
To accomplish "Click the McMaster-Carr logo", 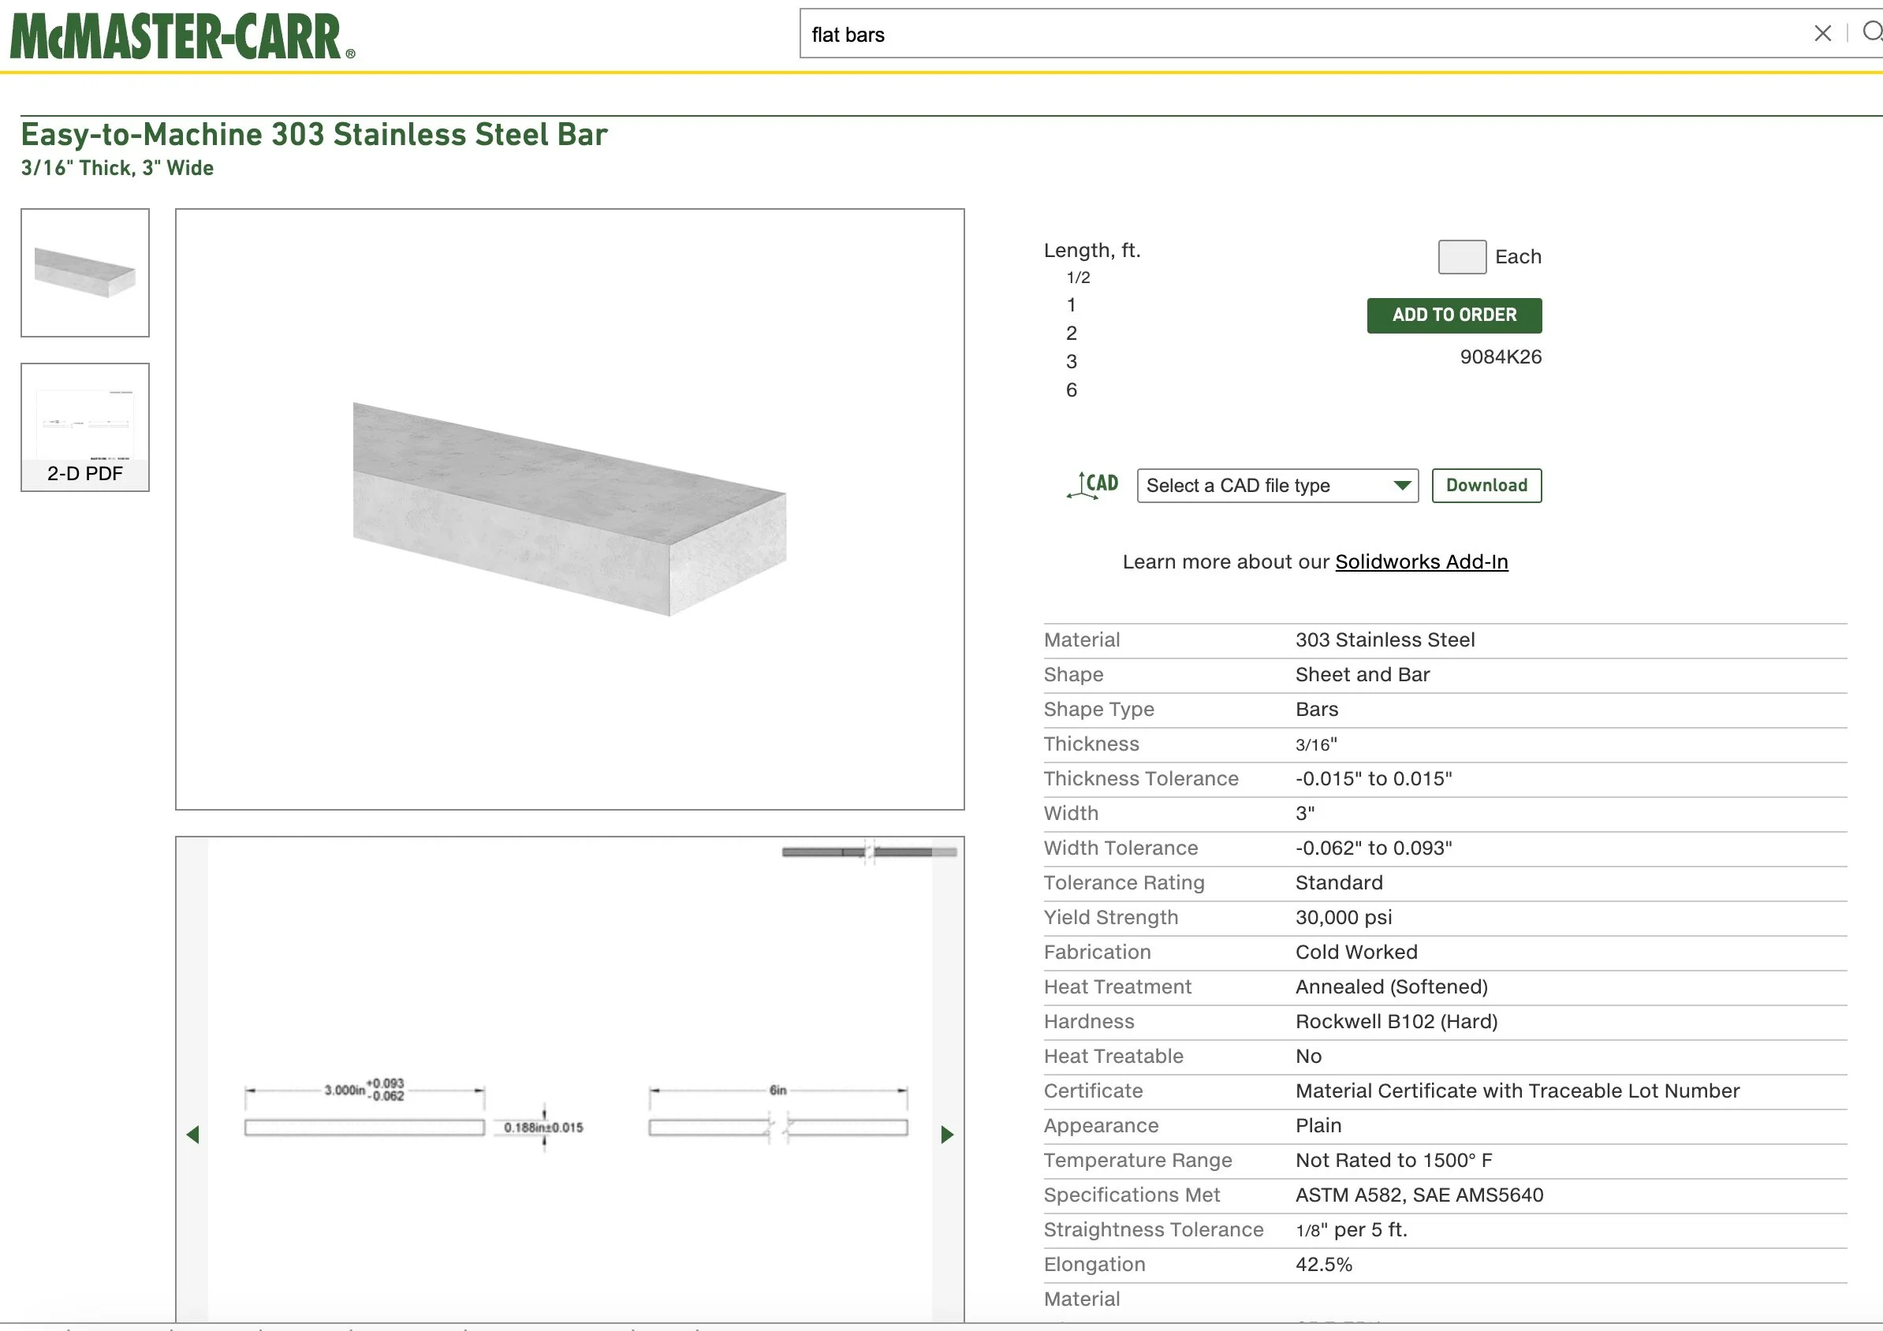I will [182, 36].
